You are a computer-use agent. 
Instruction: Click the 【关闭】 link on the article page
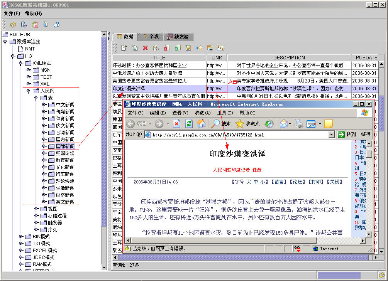(x=335, y=182)
